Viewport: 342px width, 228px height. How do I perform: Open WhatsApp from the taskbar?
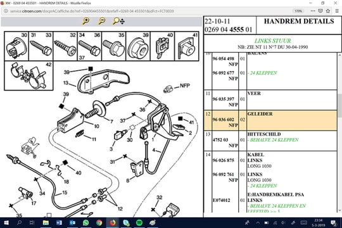(x=85, y=222)
